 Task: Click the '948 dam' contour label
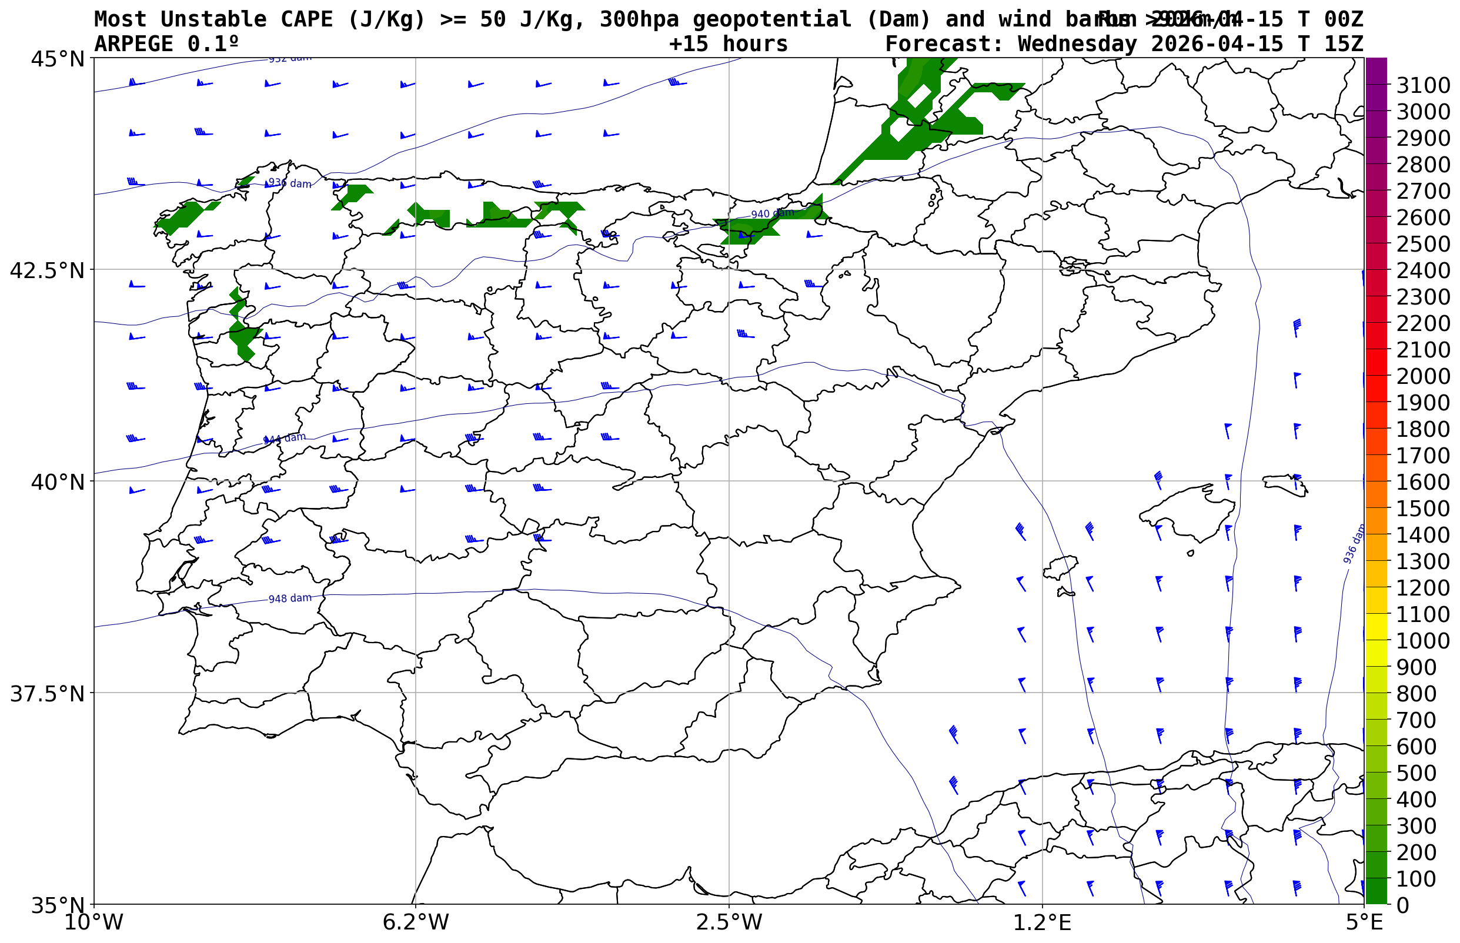[x=290, y=598]
